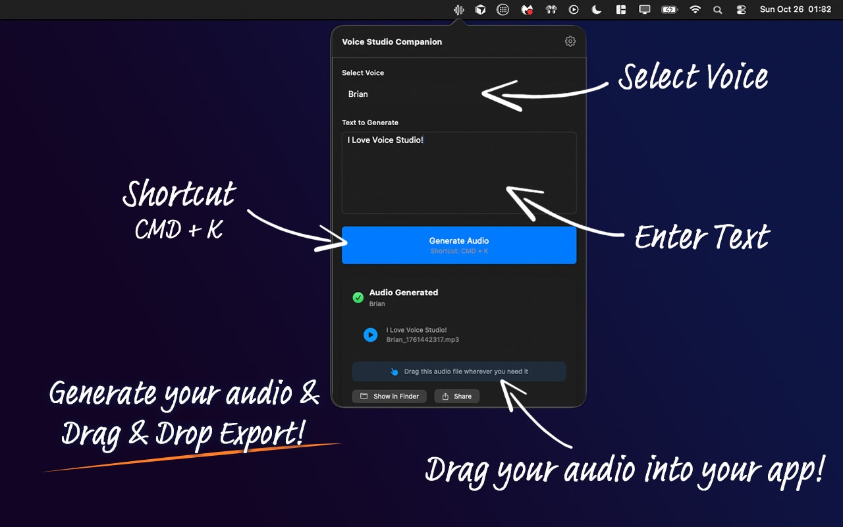The image size is (843, 527).
Task: Toggle Do Not Disturb with the moon icon
Action: click(597, 9)
